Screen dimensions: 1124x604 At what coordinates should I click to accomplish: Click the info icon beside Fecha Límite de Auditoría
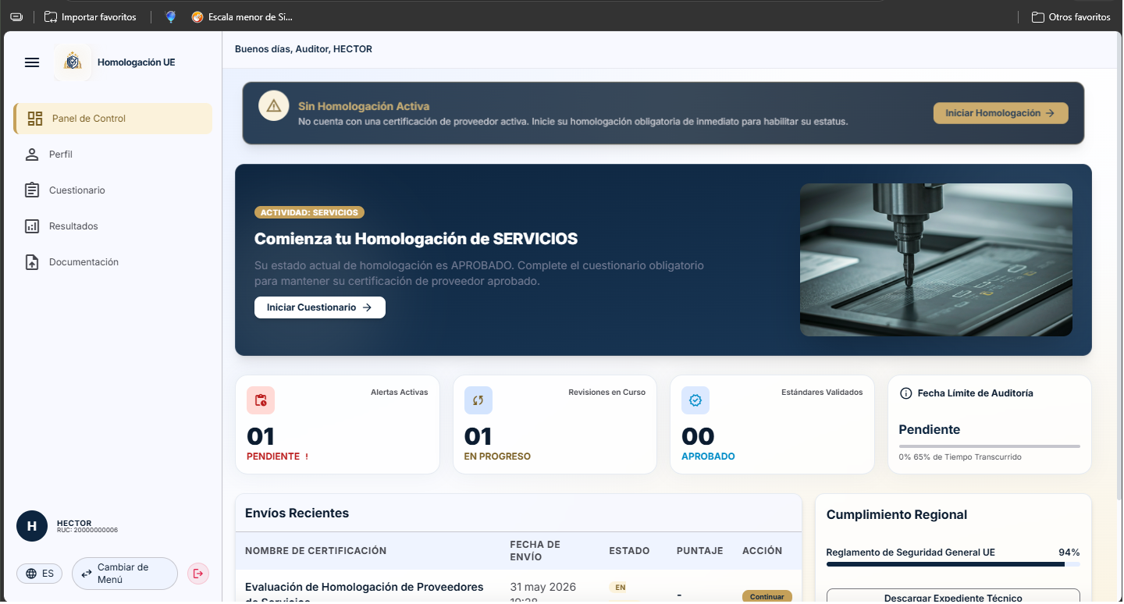[x=905, y=393]
